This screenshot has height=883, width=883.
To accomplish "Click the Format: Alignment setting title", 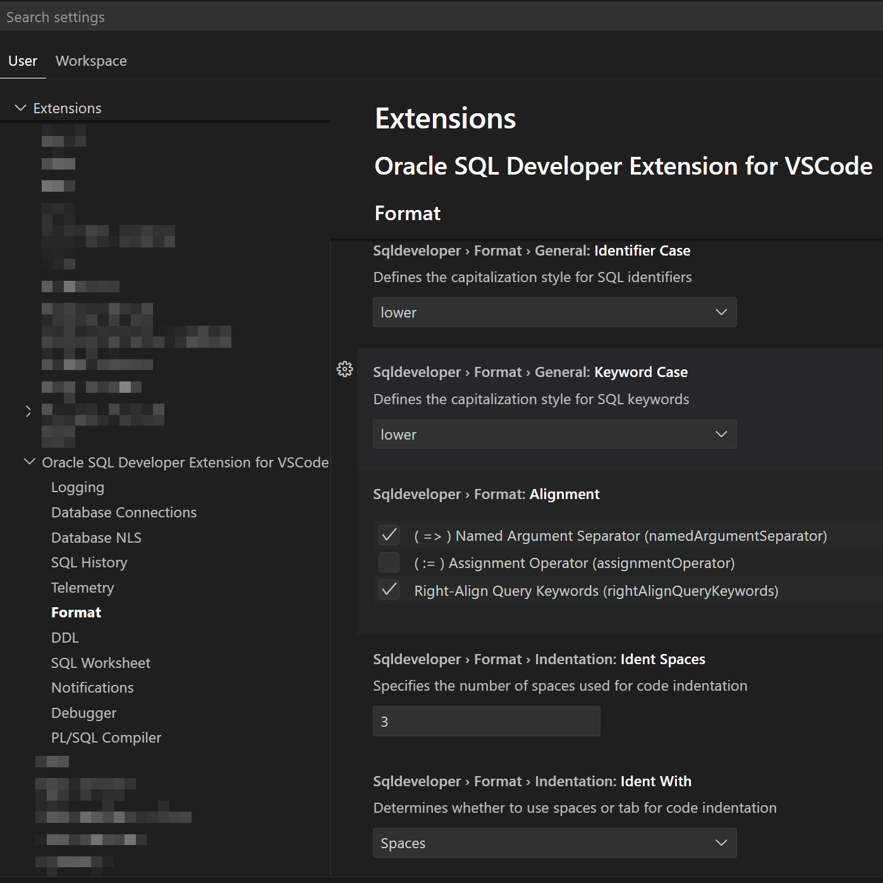I will click(486, 494).
